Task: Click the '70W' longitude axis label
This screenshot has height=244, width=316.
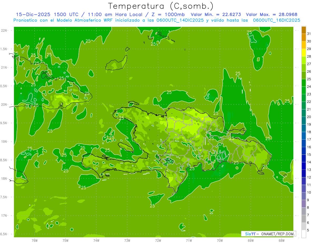Action: point(220,241)
